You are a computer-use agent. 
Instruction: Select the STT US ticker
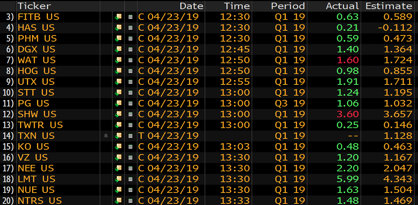coord(36,93)
